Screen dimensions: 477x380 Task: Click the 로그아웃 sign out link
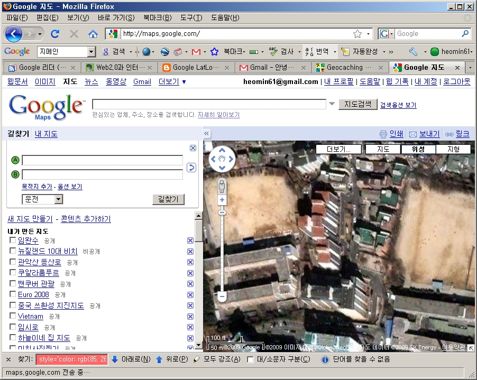456,81
